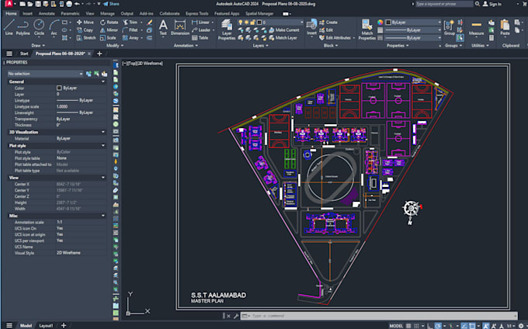The width and height of the screenshot is (528, 329).
Task: Pick the Polyline tool
Action: click(23, 27)
